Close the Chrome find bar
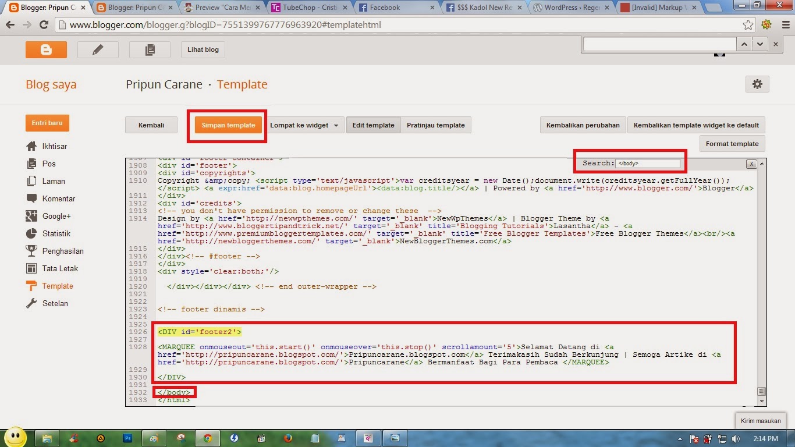Viewport: 795px width, 447px height. (775, 44)
